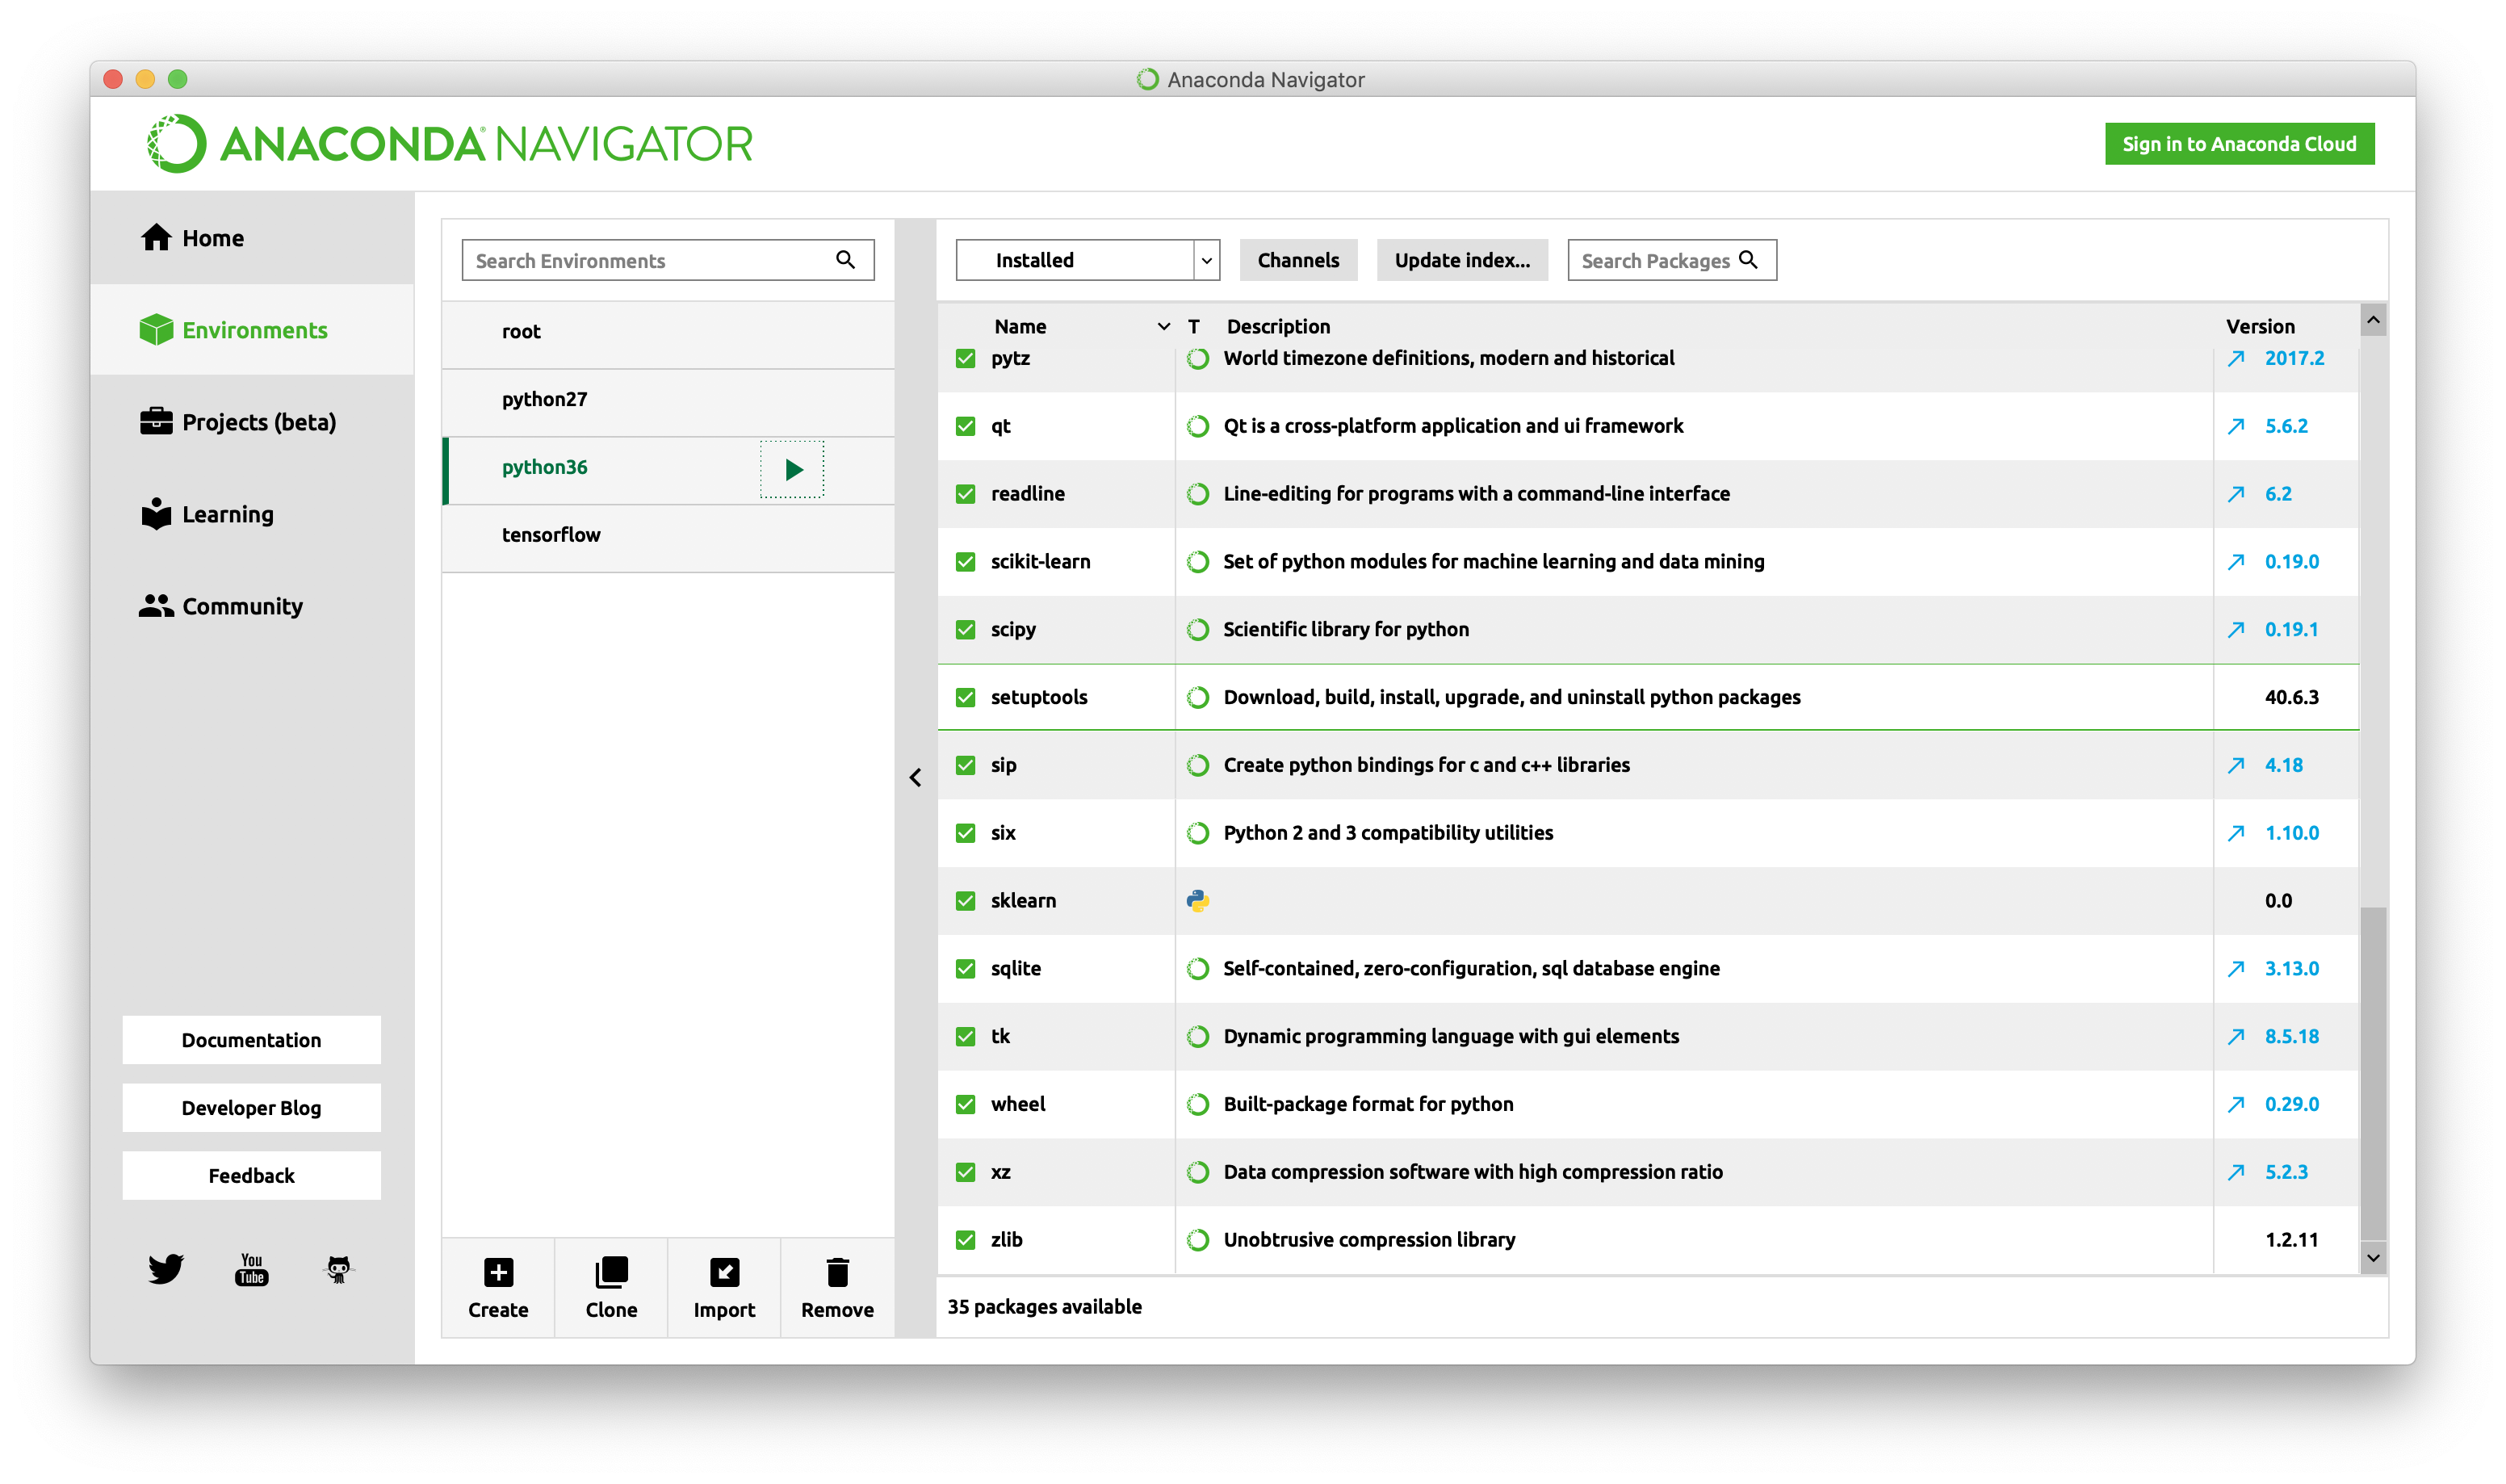This screenshot has height=1484, width=2506.
Task: Click the Python type icon for sklearn
Action: pyautogui.click(x=1197, y=901)
